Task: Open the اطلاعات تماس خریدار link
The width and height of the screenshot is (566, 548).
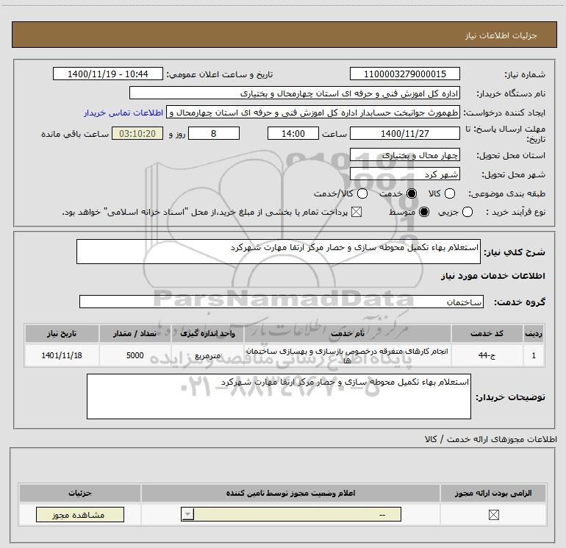Action: point(123,113)
